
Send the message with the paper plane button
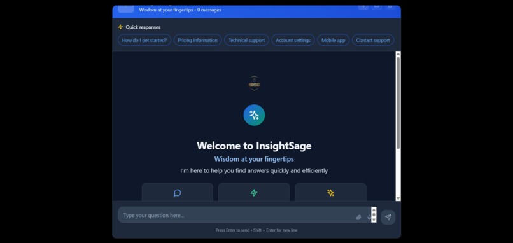pos(388,217)
